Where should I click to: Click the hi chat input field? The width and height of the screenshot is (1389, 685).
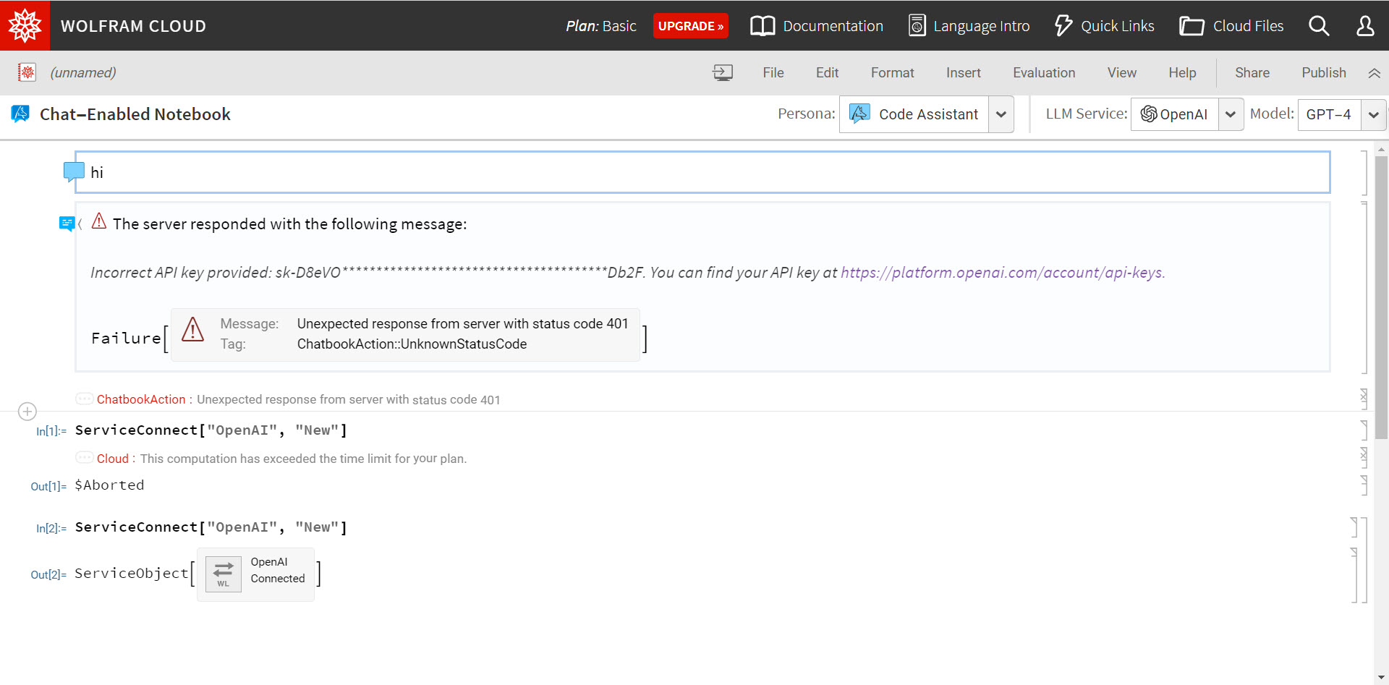point(702,172)
